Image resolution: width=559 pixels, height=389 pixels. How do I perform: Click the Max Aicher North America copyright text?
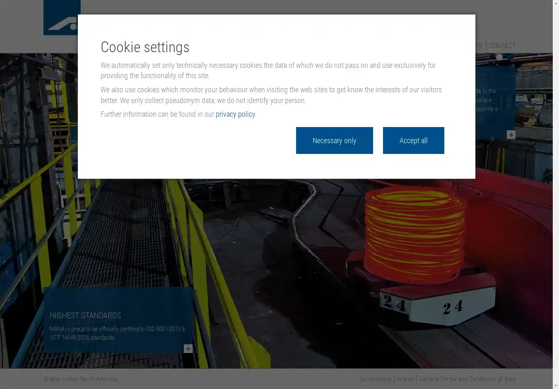tap(80, 379)
